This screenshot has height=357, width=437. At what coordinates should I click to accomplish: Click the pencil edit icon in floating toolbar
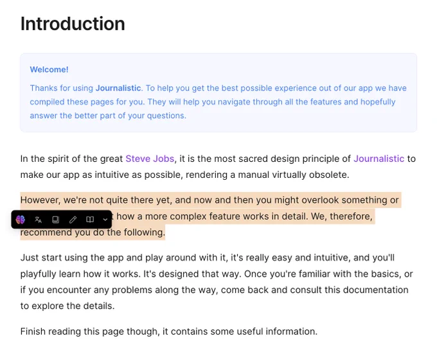[x=73, y=220]
